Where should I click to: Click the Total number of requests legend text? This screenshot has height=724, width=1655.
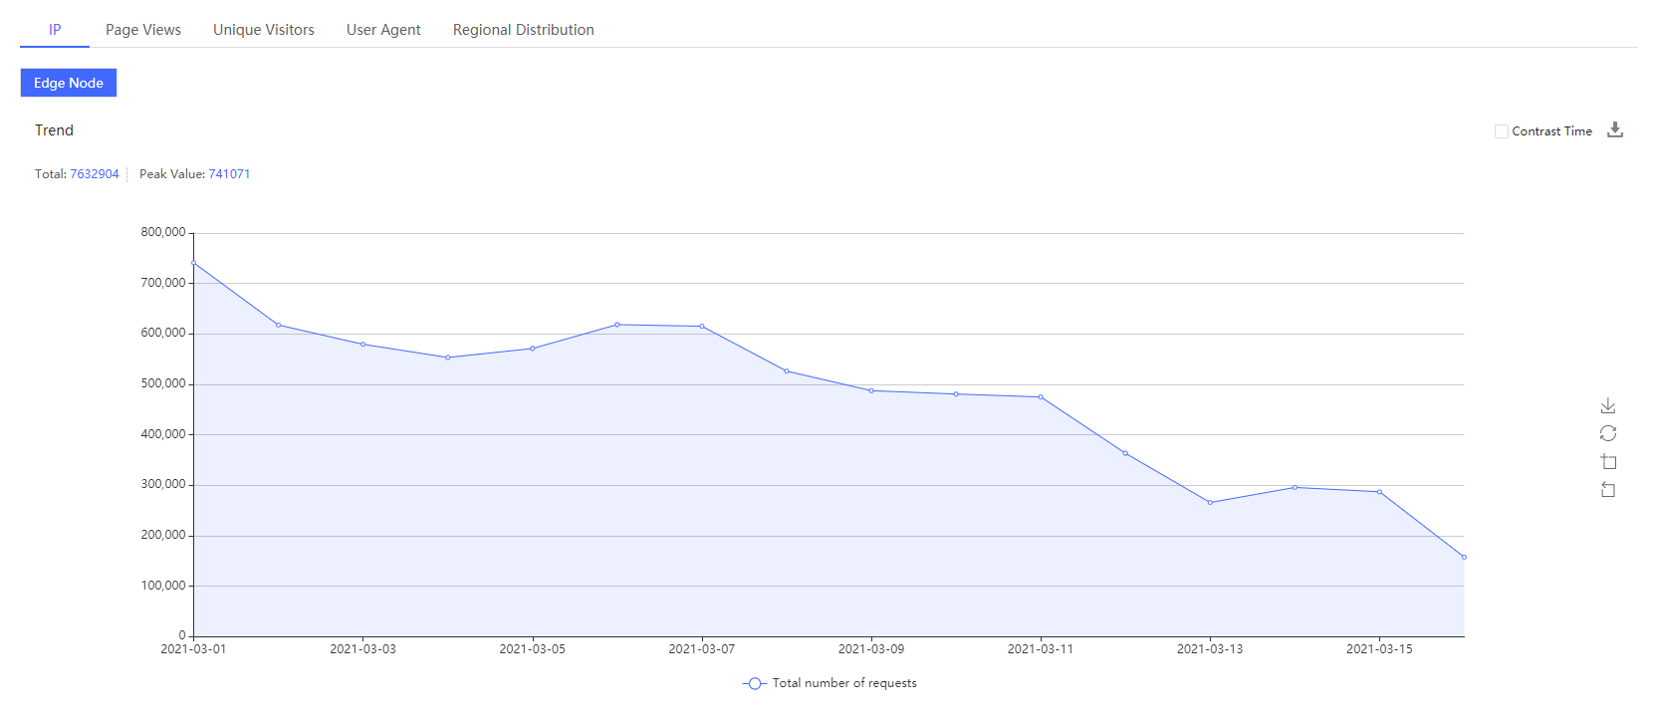click(x=844, y=683)
